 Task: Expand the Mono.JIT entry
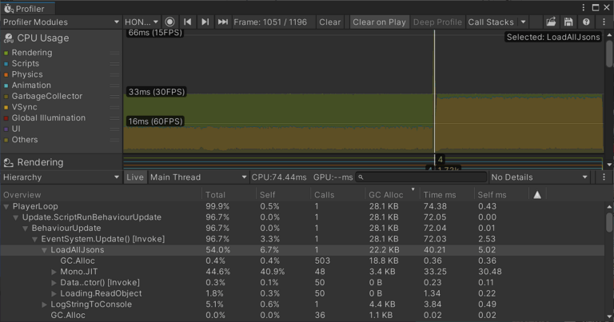click(x=54, y=272)
